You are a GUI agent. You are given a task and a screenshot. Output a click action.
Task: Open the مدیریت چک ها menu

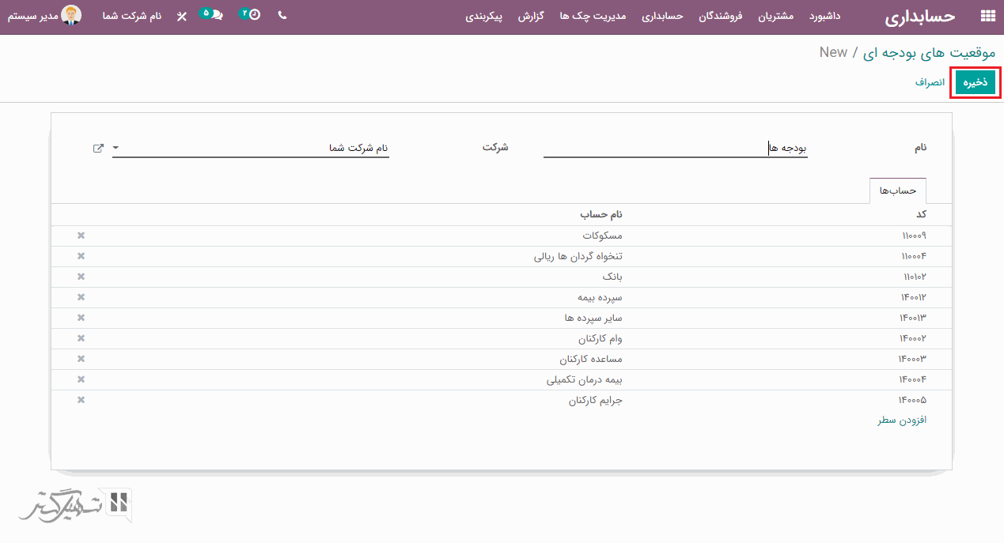tap(593, 16)
